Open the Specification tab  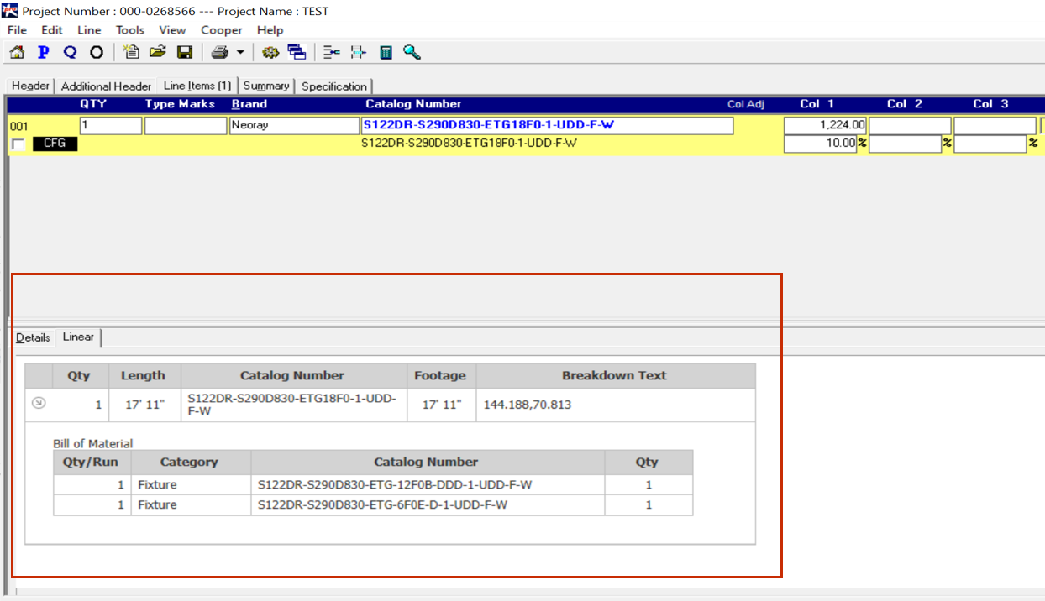[334, 86]
